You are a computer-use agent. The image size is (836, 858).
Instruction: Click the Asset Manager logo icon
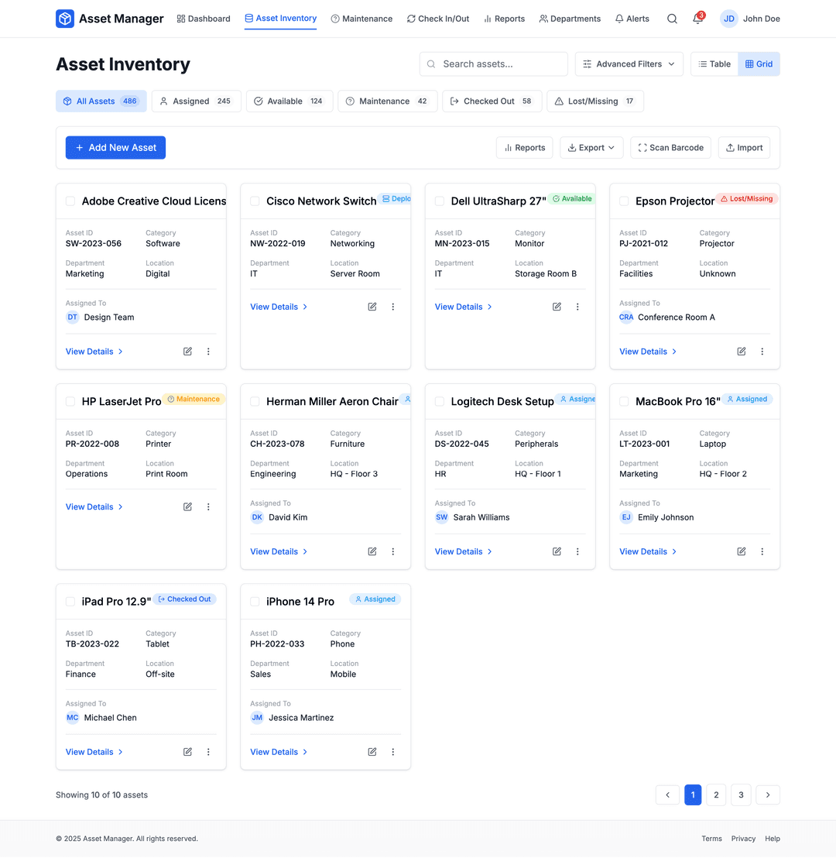(64, 18)
